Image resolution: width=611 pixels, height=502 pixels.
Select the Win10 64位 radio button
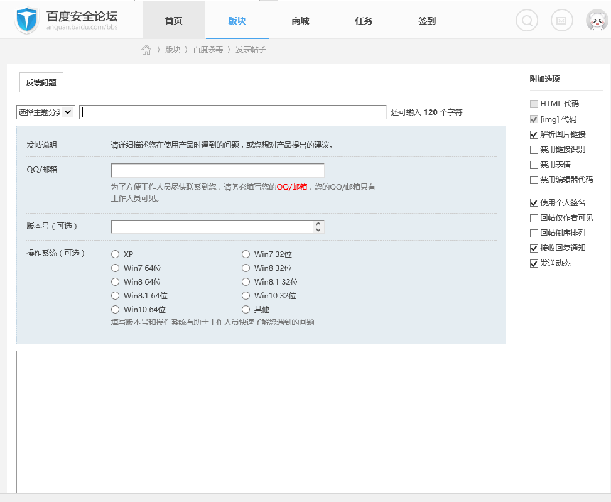(115, 309)
